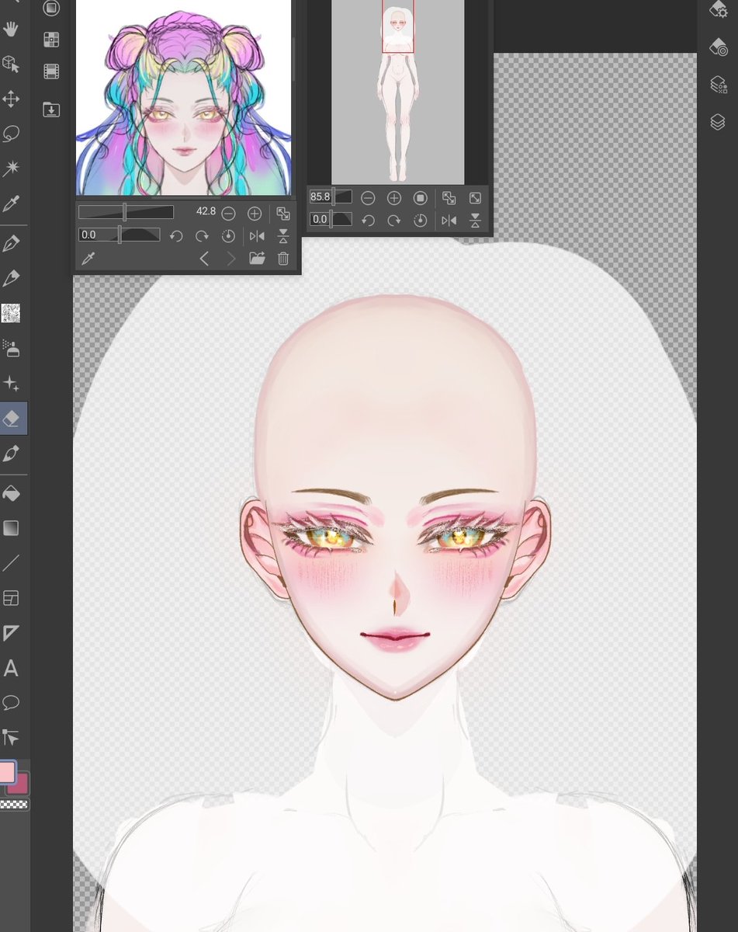Click the rainbow-hair reference image in Sub View
Screen dimensions: 738x932
coord(184,98)
